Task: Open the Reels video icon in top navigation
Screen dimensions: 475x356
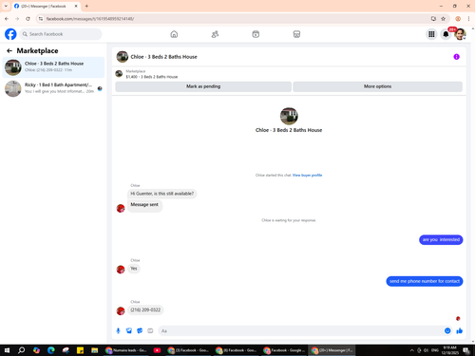Action: click(256, 34)
